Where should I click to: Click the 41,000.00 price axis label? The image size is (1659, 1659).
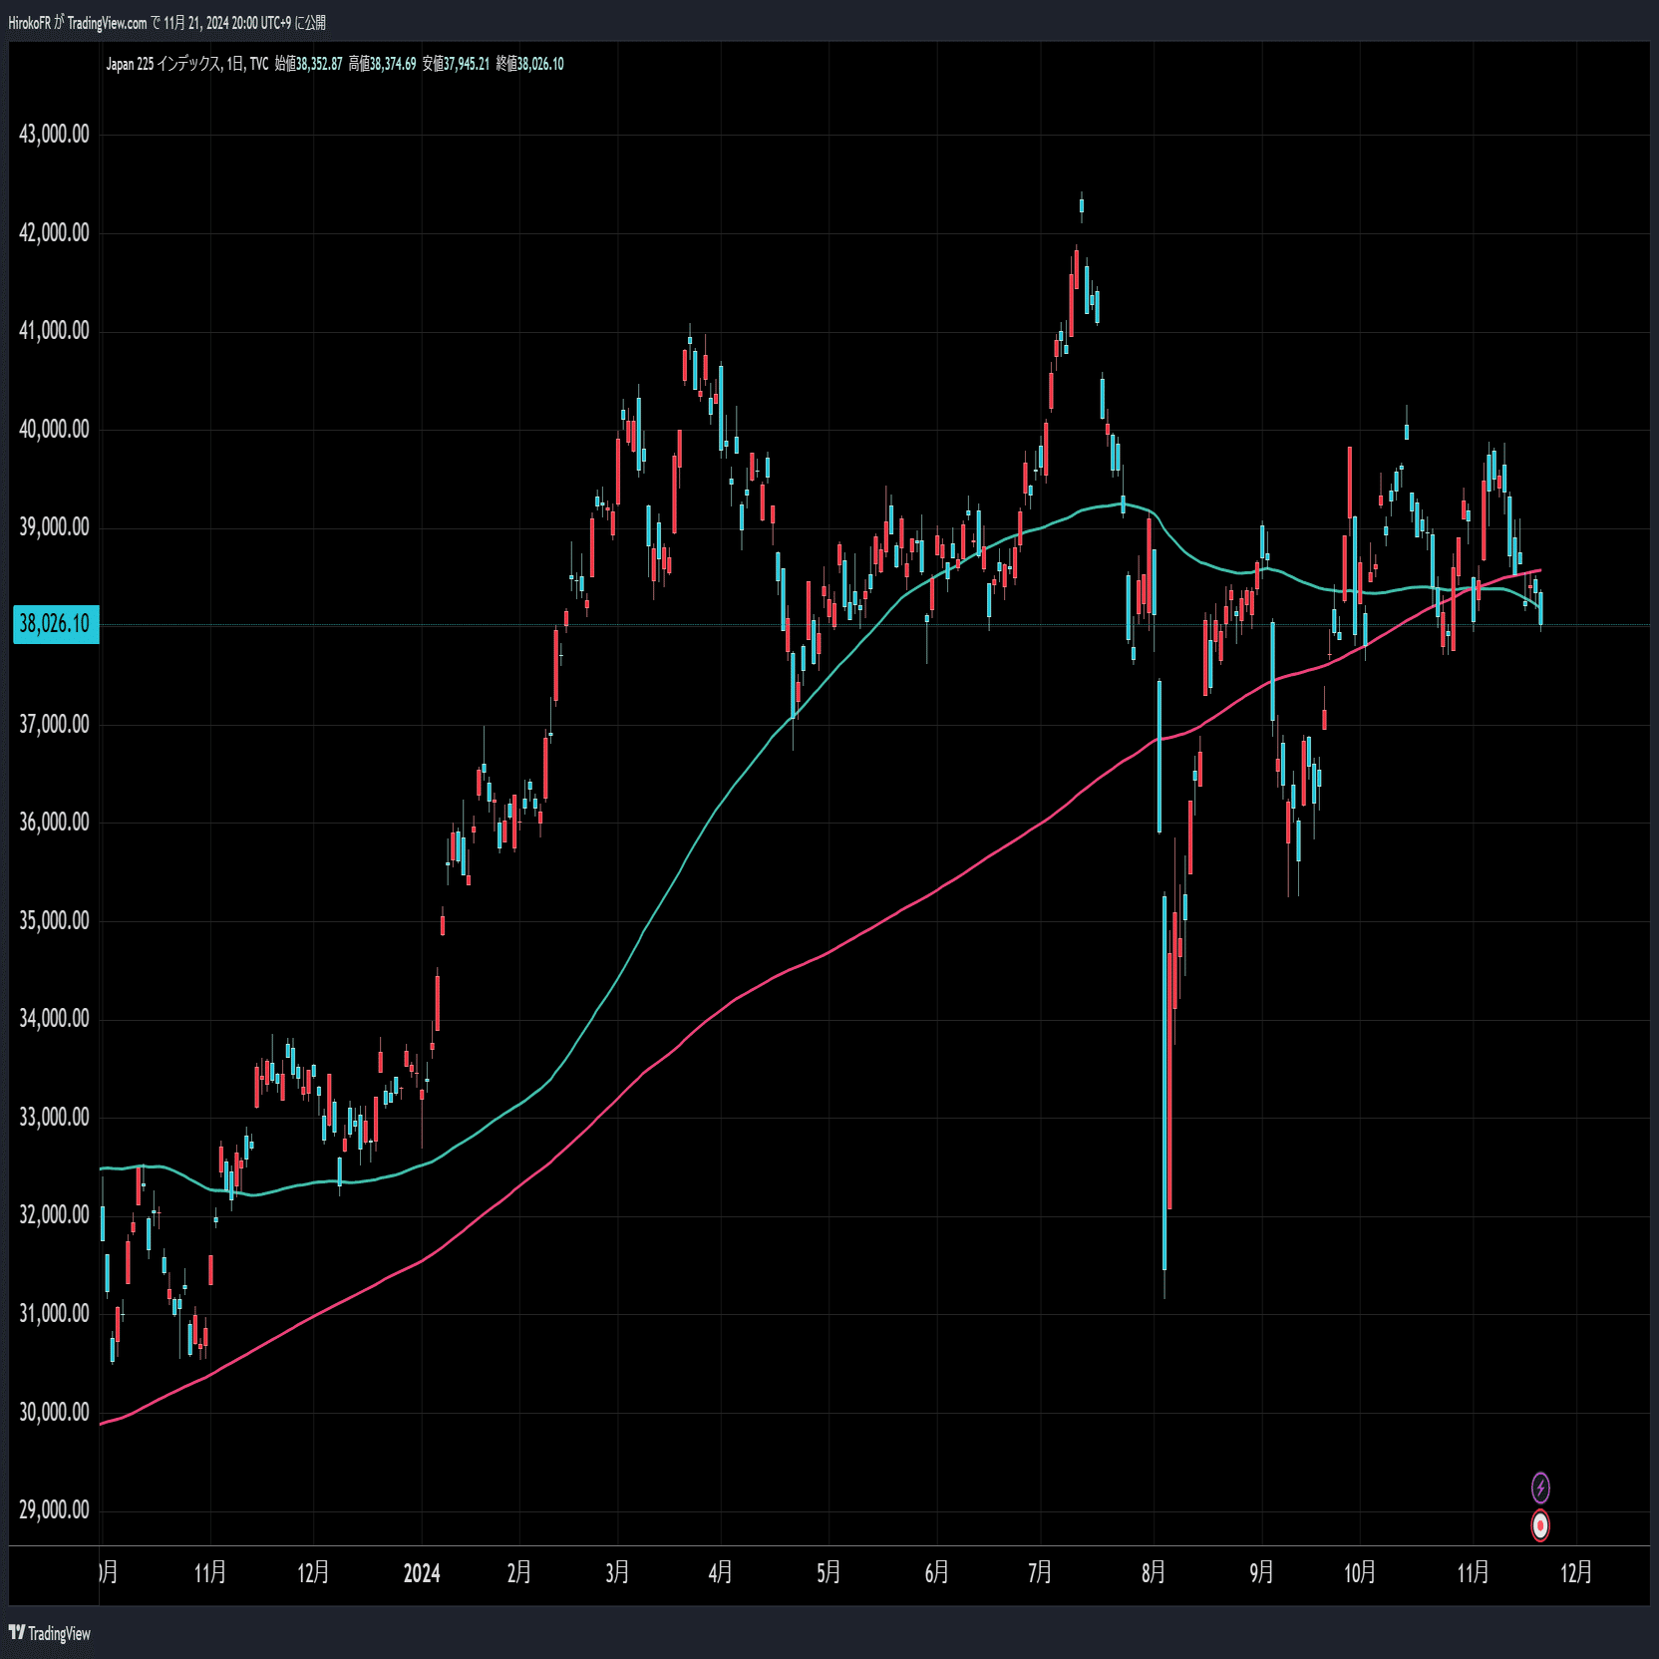[54, 330]
